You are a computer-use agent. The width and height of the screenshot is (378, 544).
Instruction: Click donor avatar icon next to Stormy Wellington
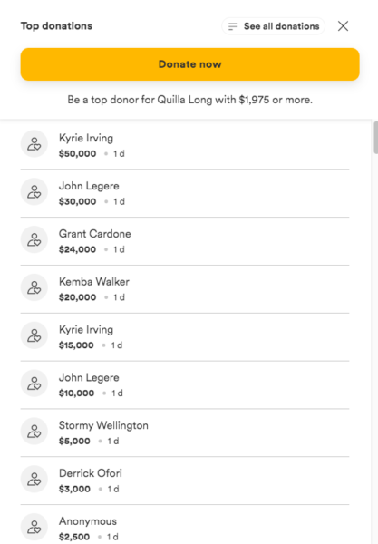(x=34, y=431)
